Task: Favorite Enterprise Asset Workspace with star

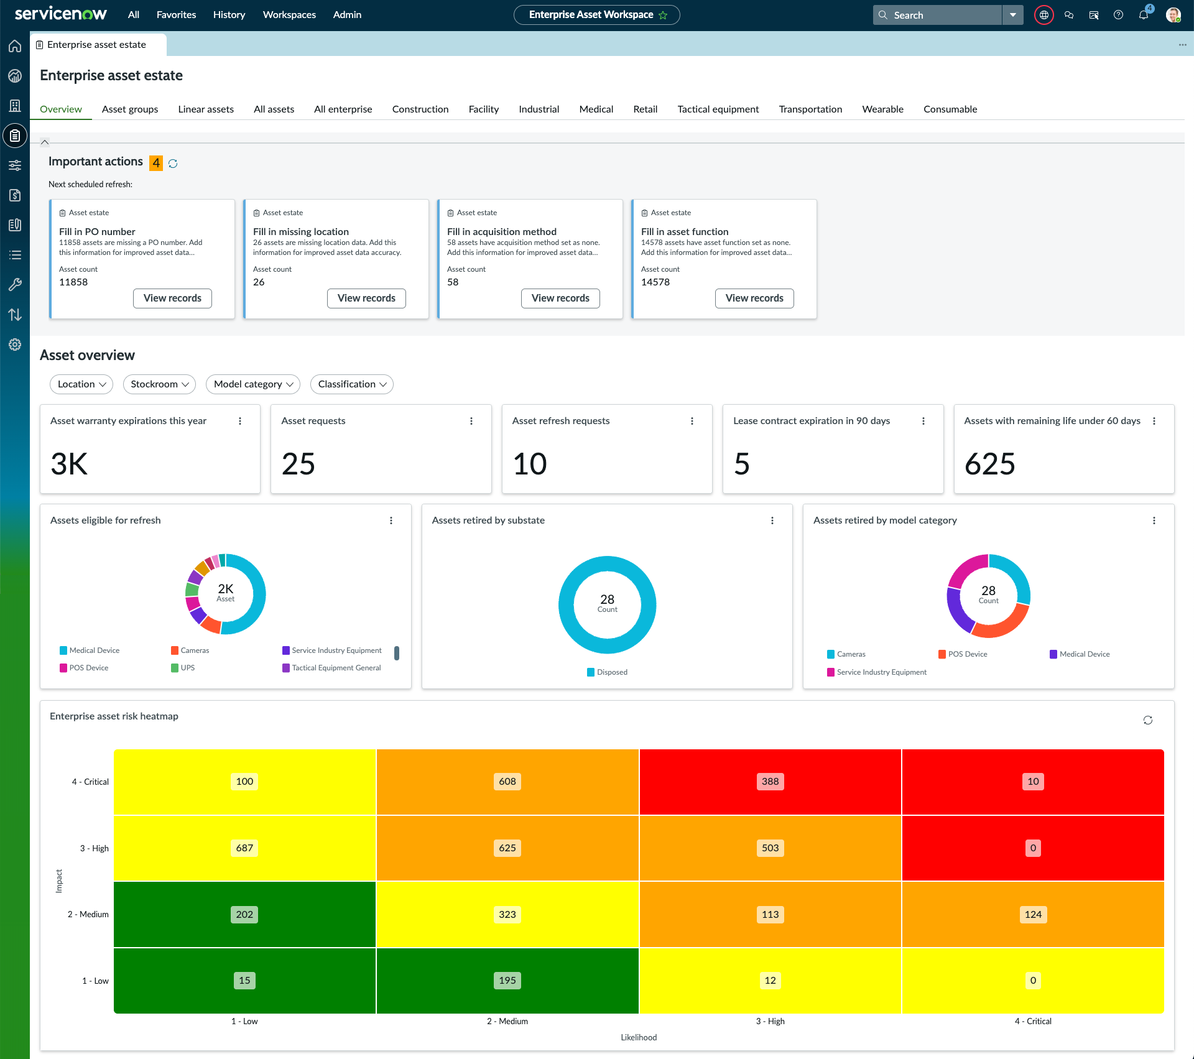Action: pyautogui.click(x=663, y=15)
